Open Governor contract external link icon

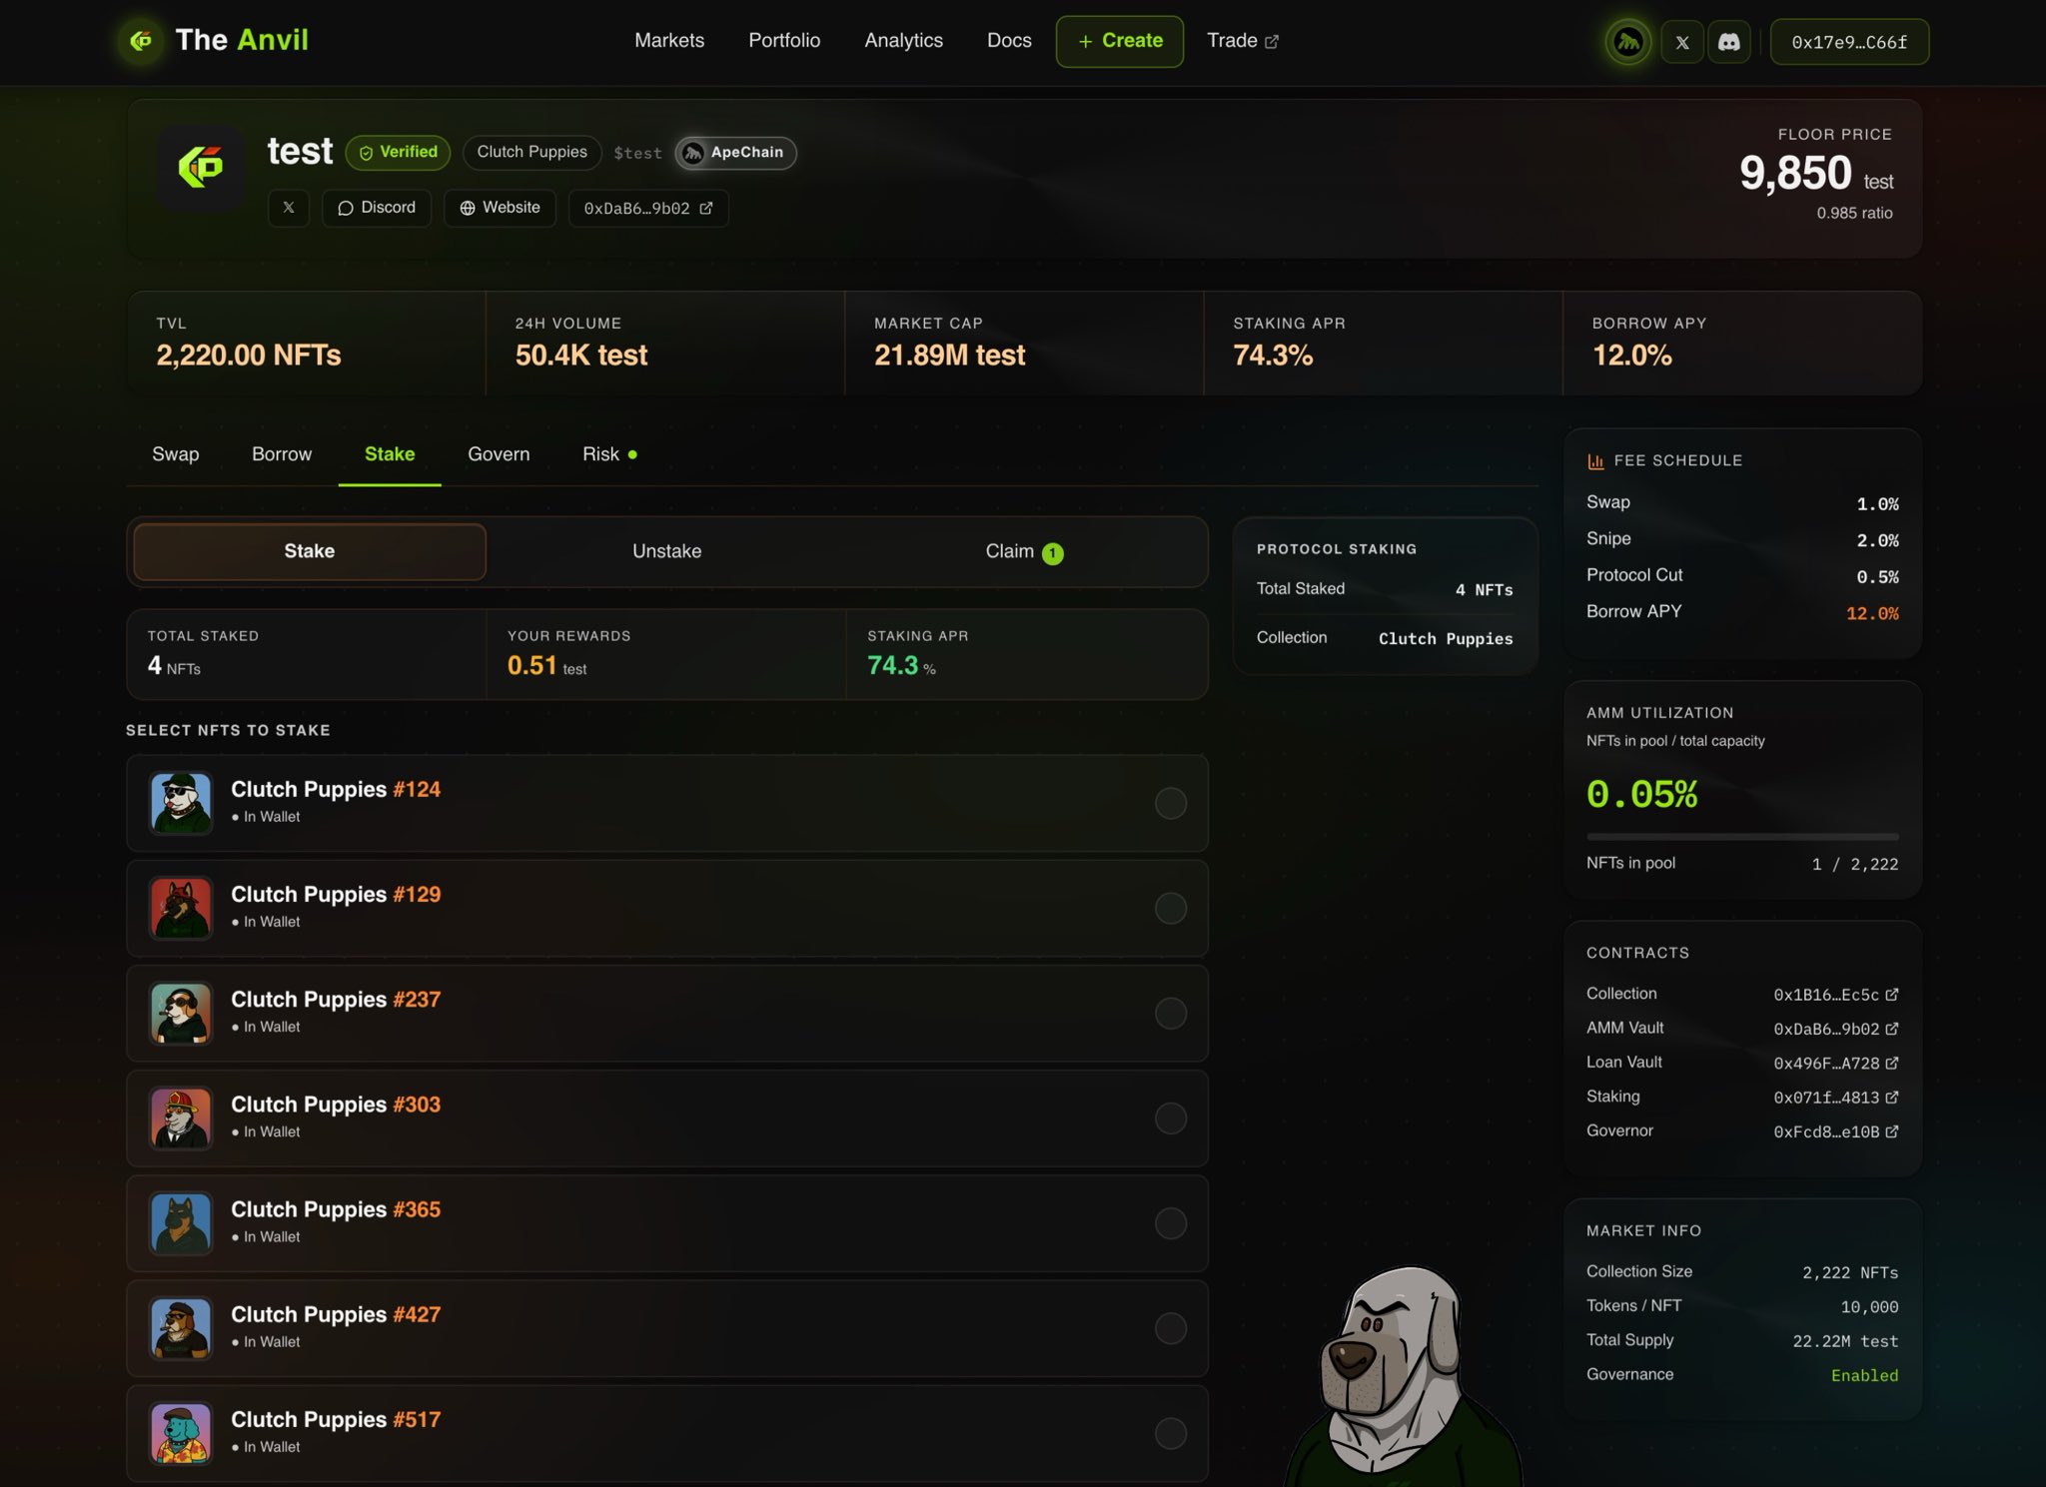(1891, 1131)
